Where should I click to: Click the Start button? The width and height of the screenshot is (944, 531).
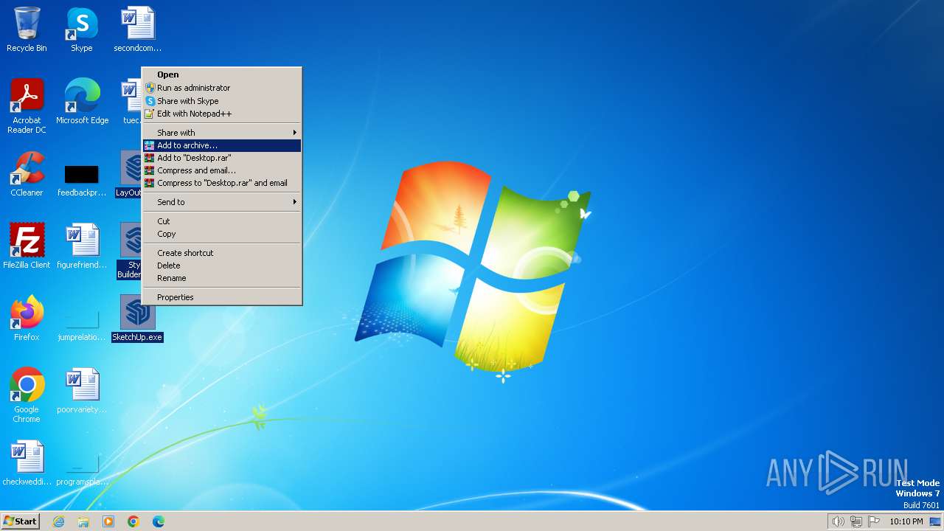coord(21,521)
